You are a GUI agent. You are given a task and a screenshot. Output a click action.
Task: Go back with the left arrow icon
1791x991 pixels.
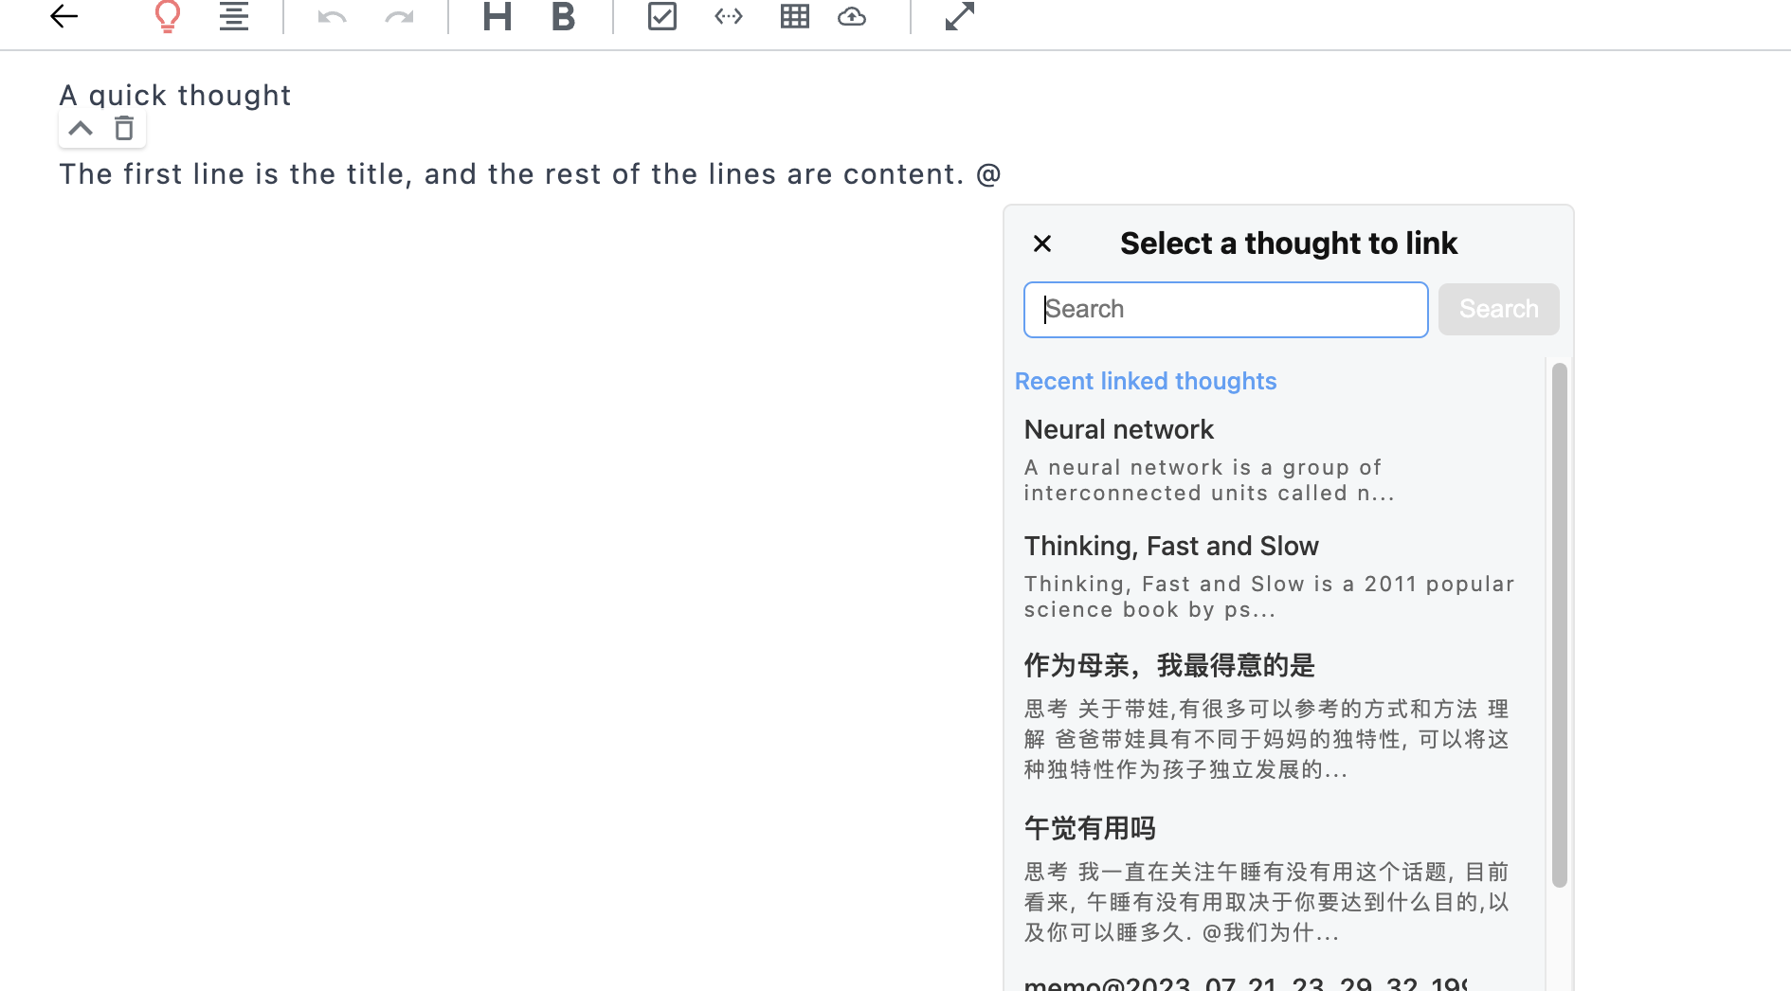[x=63, y=16]
